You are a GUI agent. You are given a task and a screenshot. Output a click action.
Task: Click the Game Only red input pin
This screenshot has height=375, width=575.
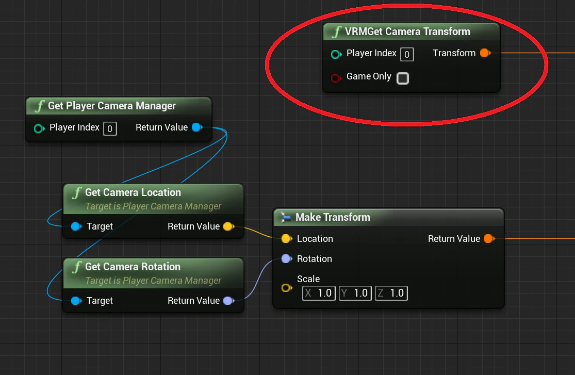click(x=336, y=78)
